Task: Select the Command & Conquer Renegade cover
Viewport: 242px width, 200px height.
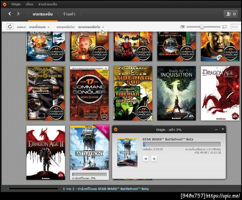Action: click(220, 47)
